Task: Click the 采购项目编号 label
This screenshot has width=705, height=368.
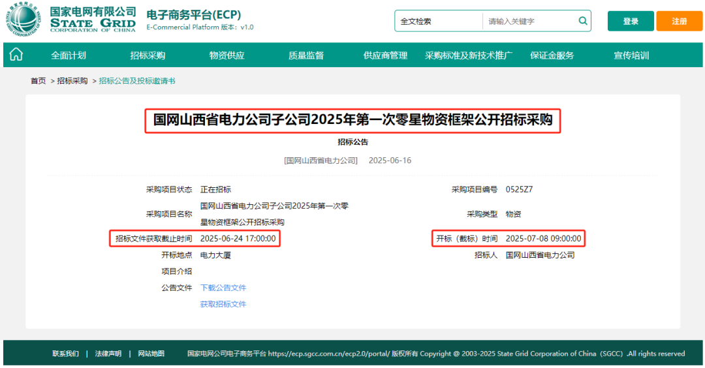Action: click(475, 190)
